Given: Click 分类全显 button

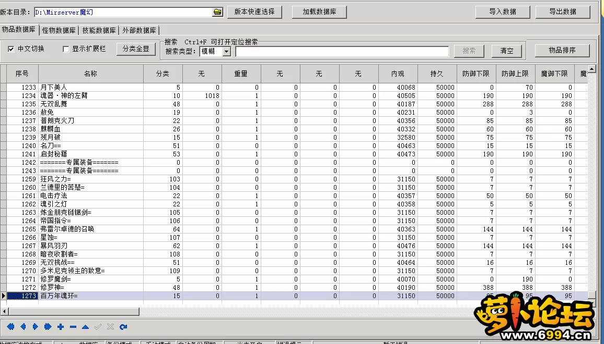Looking at the screenshot, I should (136, 49).
